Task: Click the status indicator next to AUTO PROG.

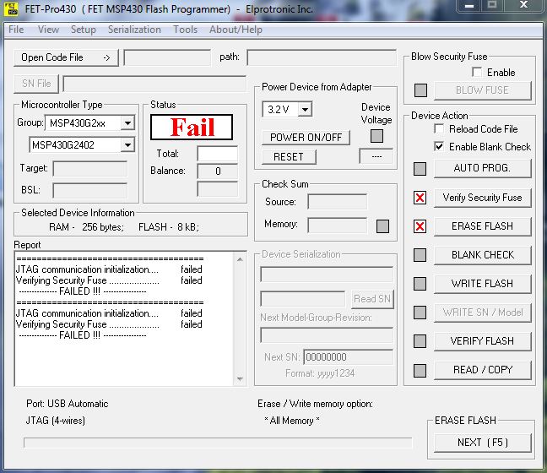Action: point(420,169)
